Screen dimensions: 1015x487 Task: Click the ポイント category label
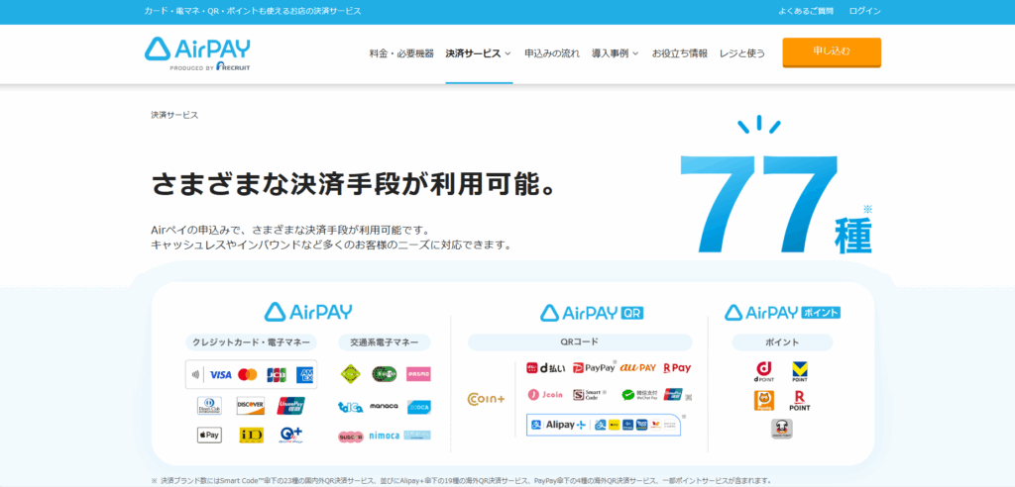[x=782, y=342]
